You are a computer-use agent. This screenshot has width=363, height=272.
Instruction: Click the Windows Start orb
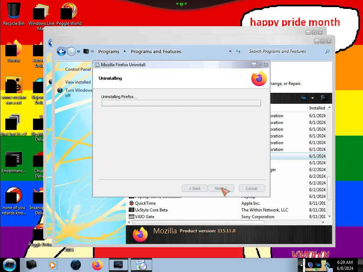pos(10,265)
